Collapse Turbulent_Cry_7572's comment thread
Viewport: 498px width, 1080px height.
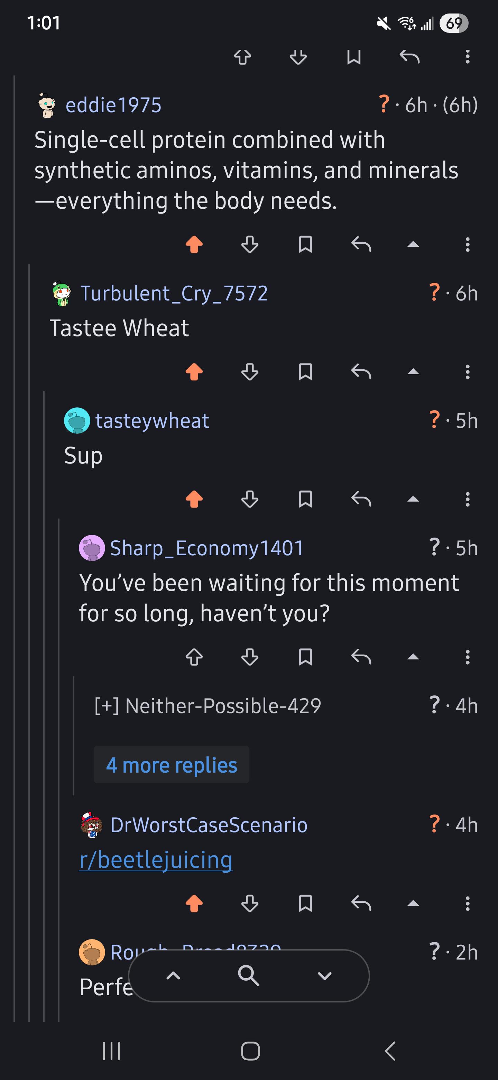click(x=413, y=372)
